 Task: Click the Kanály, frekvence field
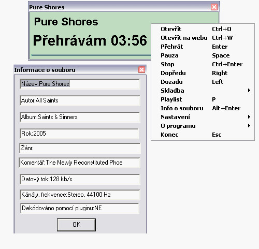click(80, 195)
